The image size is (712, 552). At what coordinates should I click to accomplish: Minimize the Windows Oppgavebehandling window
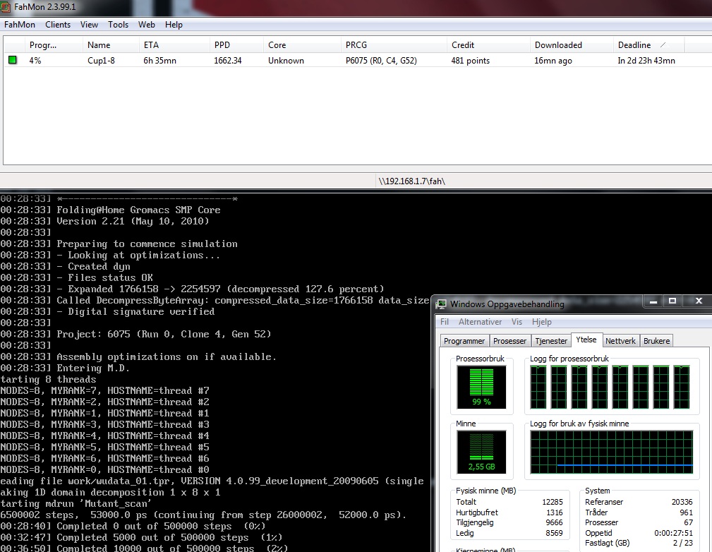(x=652, y=302)
